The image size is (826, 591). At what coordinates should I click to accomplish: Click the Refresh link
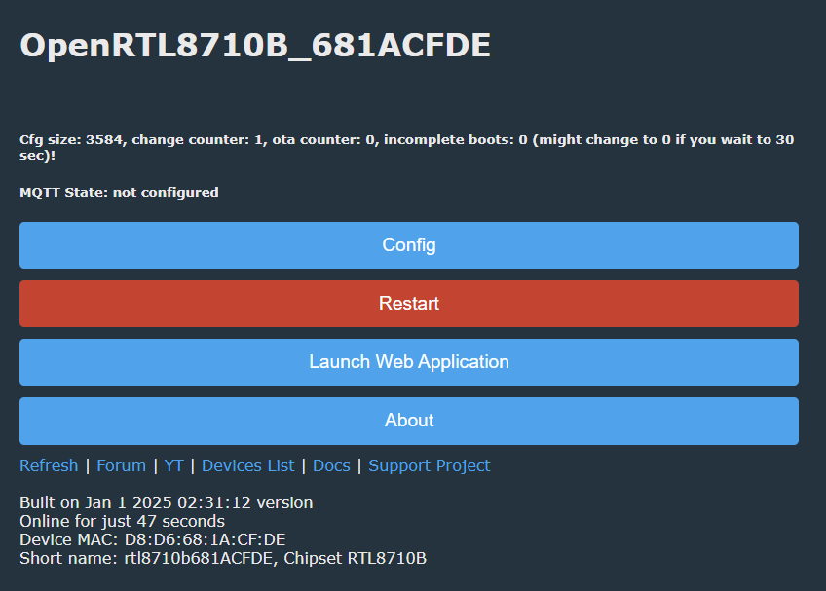pyautogui.click(x=49, y=465)
